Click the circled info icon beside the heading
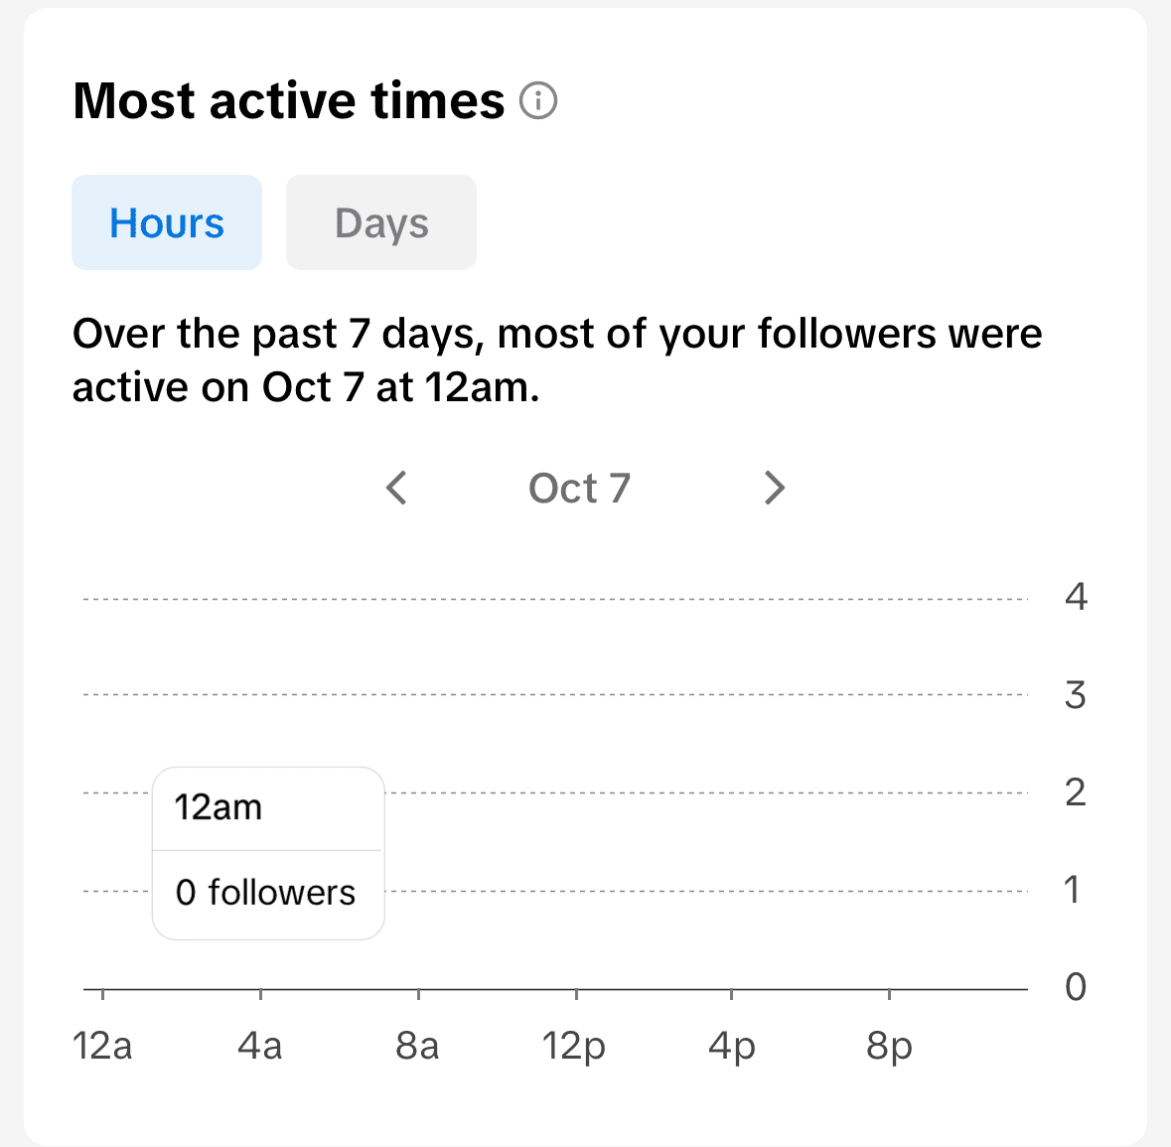Viewport: 1171px width, 1147px height. (539, 100)
